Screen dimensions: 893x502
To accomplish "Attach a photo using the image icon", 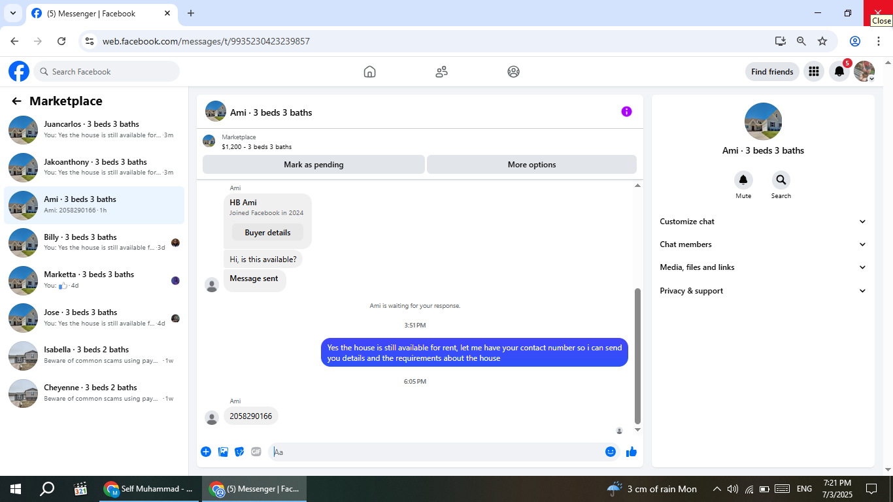I will 223,452.
